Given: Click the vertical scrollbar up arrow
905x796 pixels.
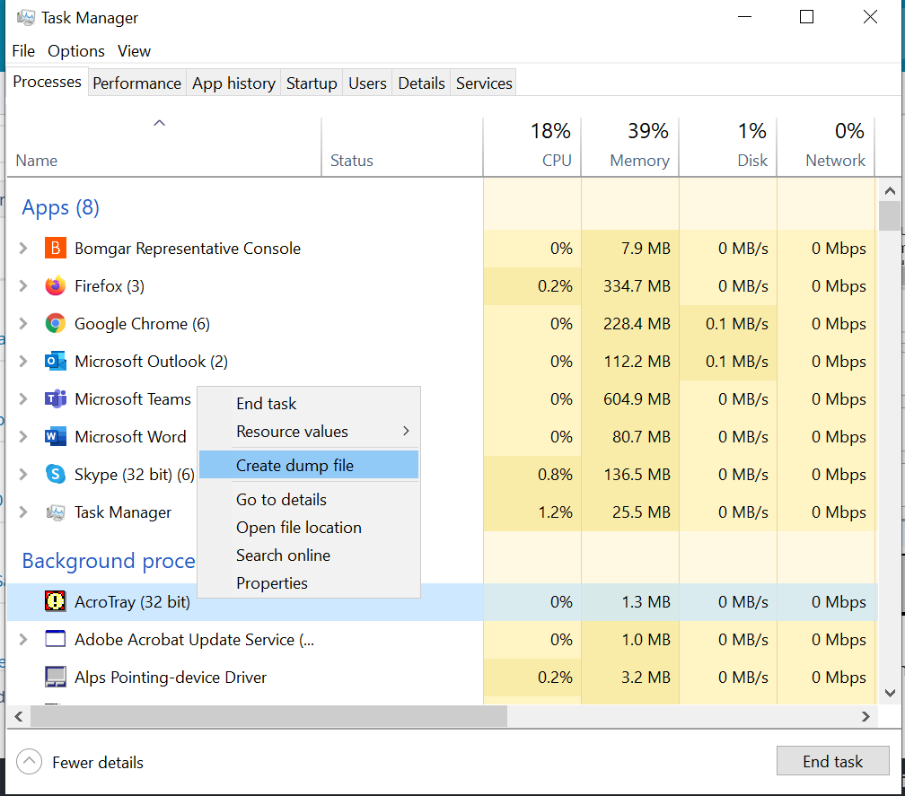Looking at the screenshot, I should click(890, 190).
